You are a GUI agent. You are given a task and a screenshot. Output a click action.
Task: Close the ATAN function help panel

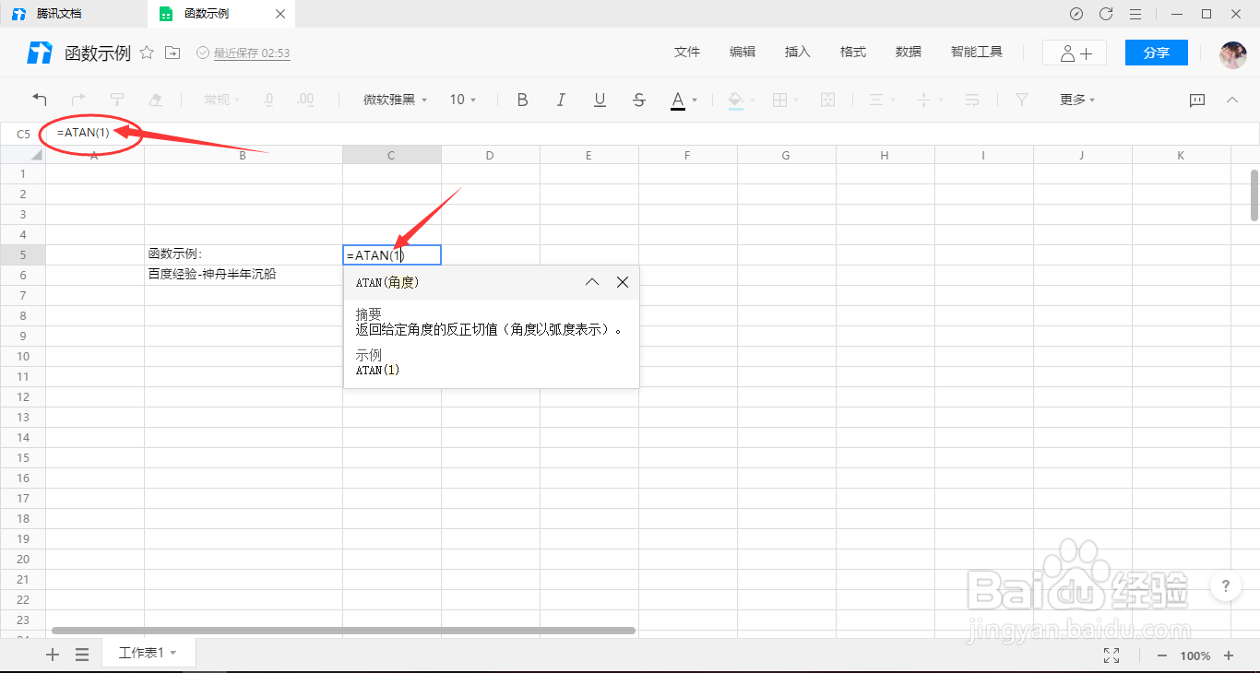coord(623,282)
